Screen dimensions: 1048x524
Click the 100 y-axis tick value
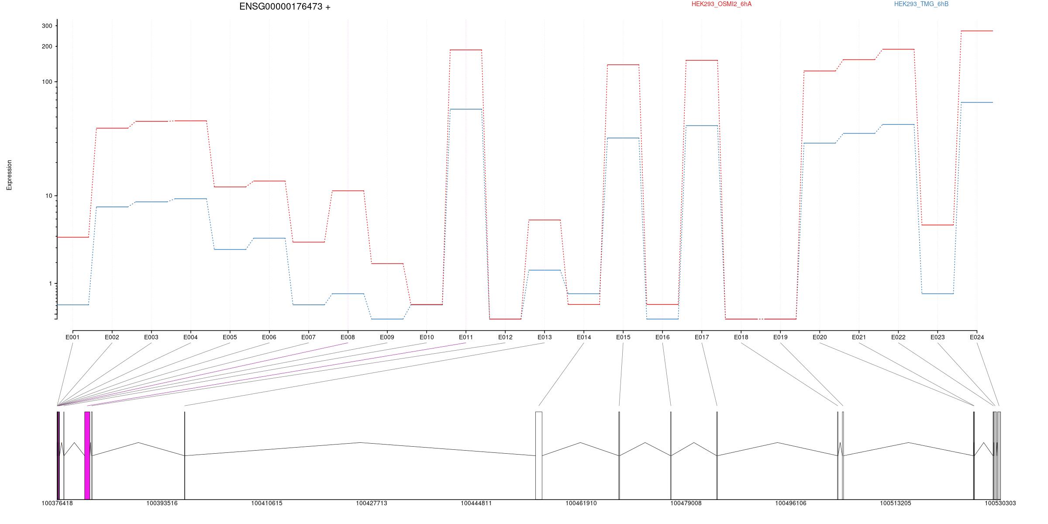click(47, 82)
